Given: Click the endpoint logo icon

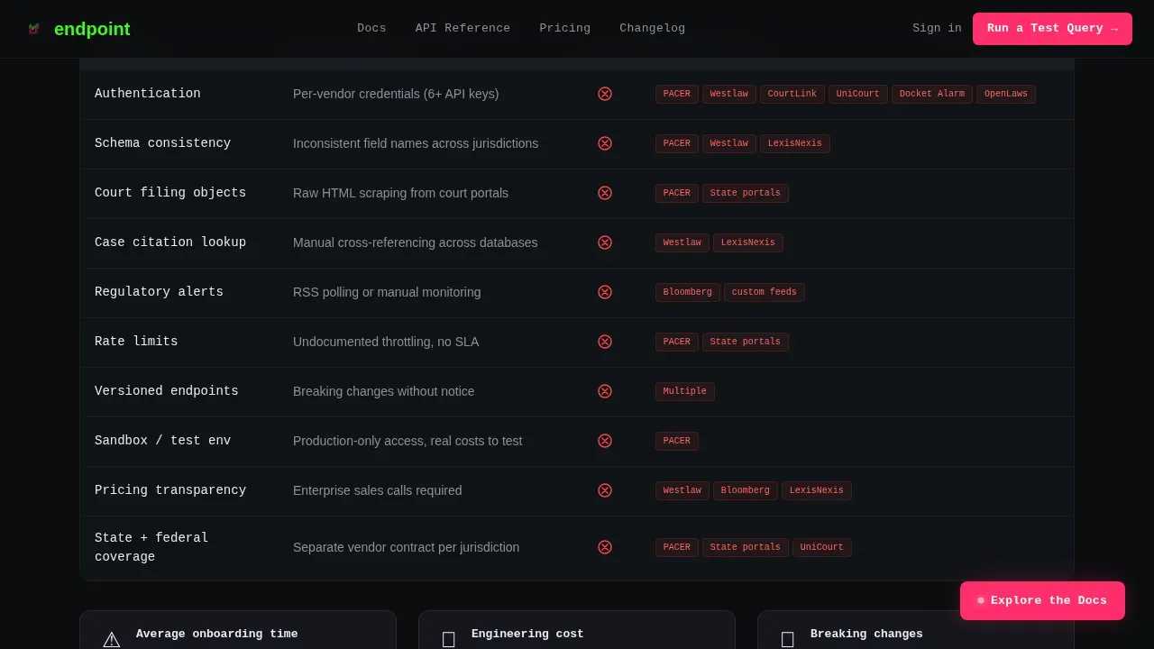Looking at the screenshot, I should 33,29.
